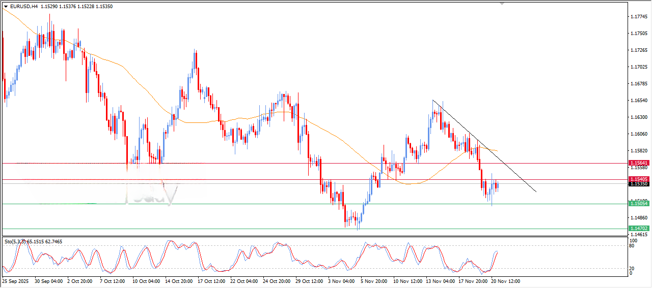Click the chart shift triangle marker at top
The width and height of the screenshot is (652, 288).
pyautogui.click(x=503, y=4)
